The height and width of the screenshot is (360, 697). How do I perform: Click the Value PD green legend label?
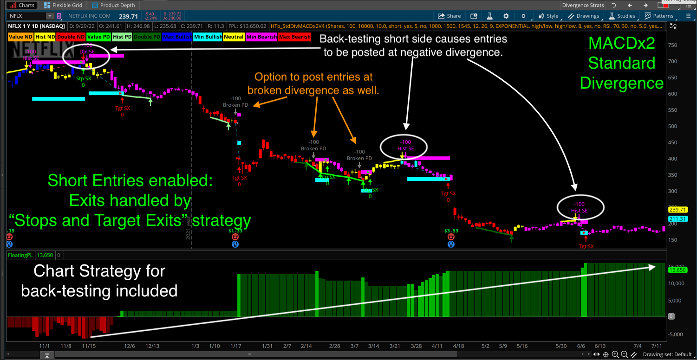click(x=98, y=37)
